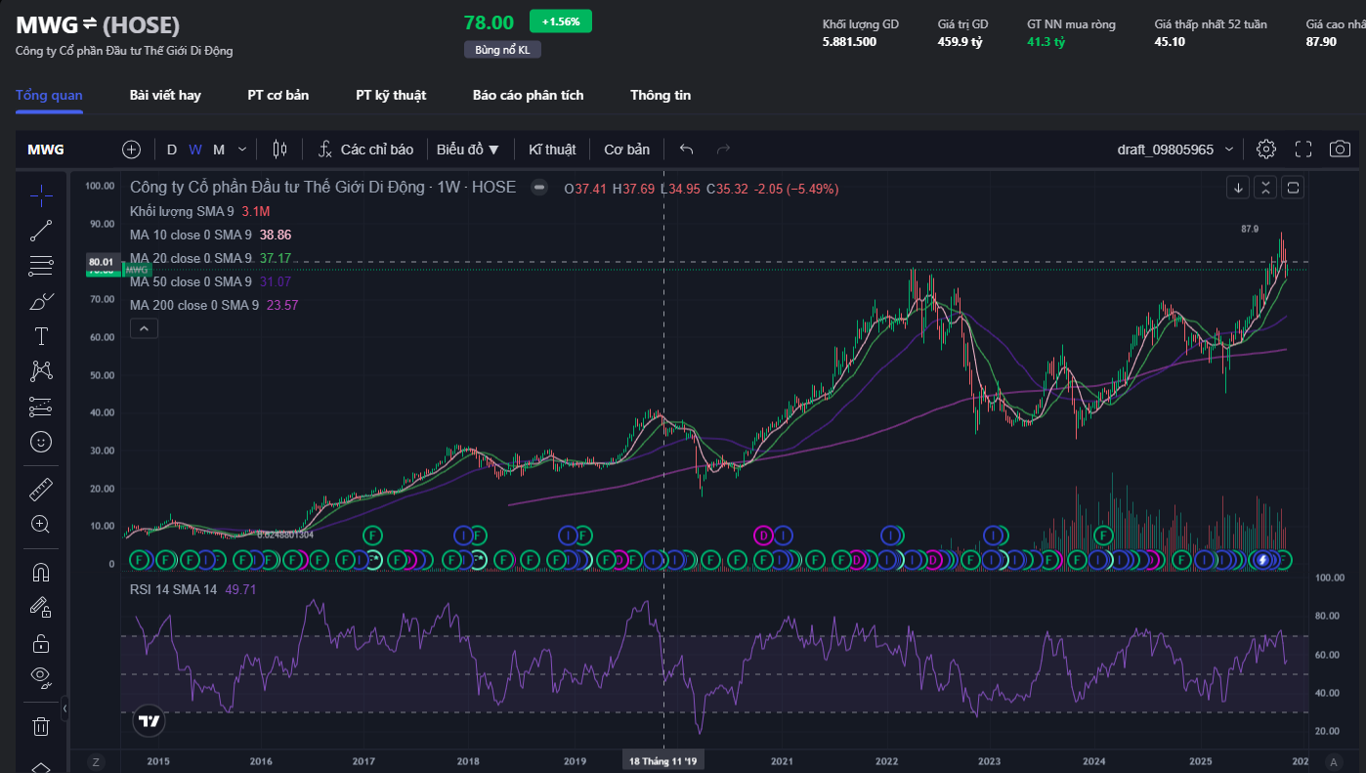Toggle lock all drawings padlock
The image size is (1366, 773).
coord(41,643)
